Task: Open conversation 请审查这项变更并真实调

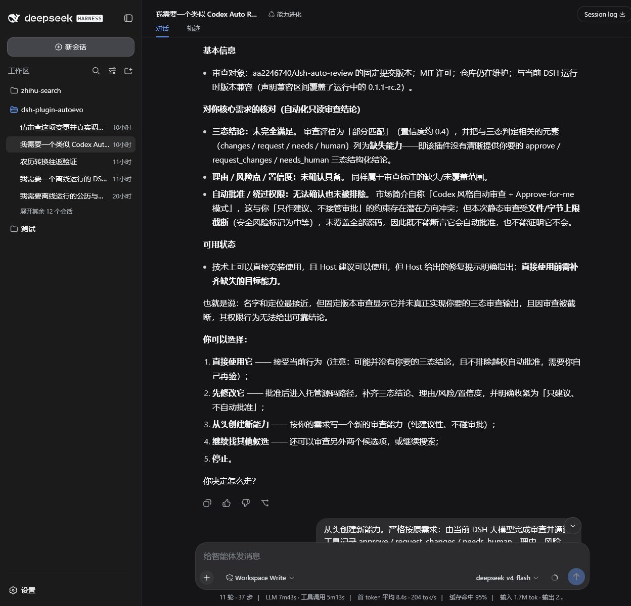Action: pyautogui.click(x=71, y=127)
